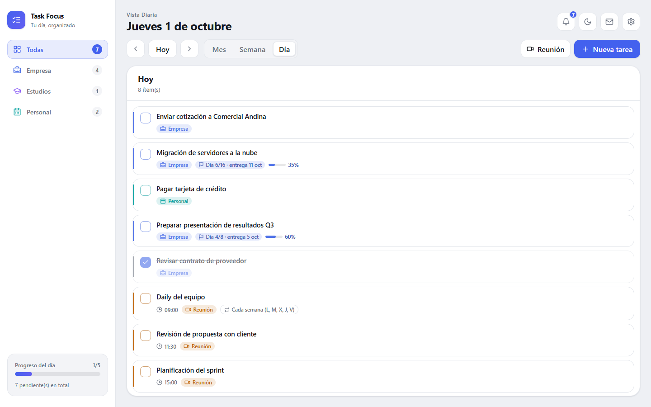651x407 pixels.
Task: Click the clock icon next to 15:00
Action: [159, 383]
